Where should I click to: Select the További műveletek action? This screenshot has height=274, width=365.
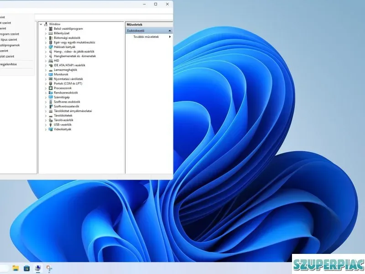tap(146, 37)
